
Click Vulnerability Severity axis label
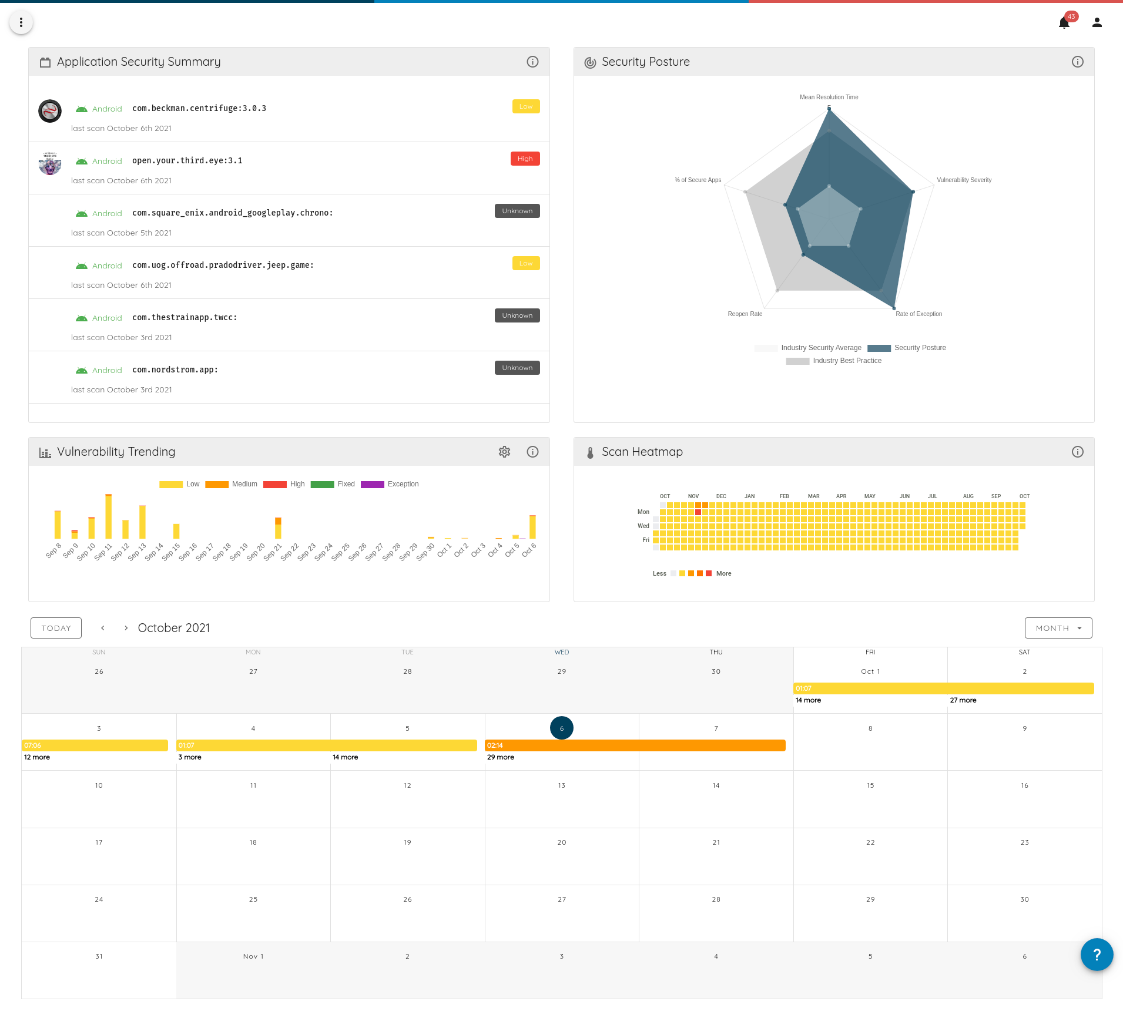(964, 180)
